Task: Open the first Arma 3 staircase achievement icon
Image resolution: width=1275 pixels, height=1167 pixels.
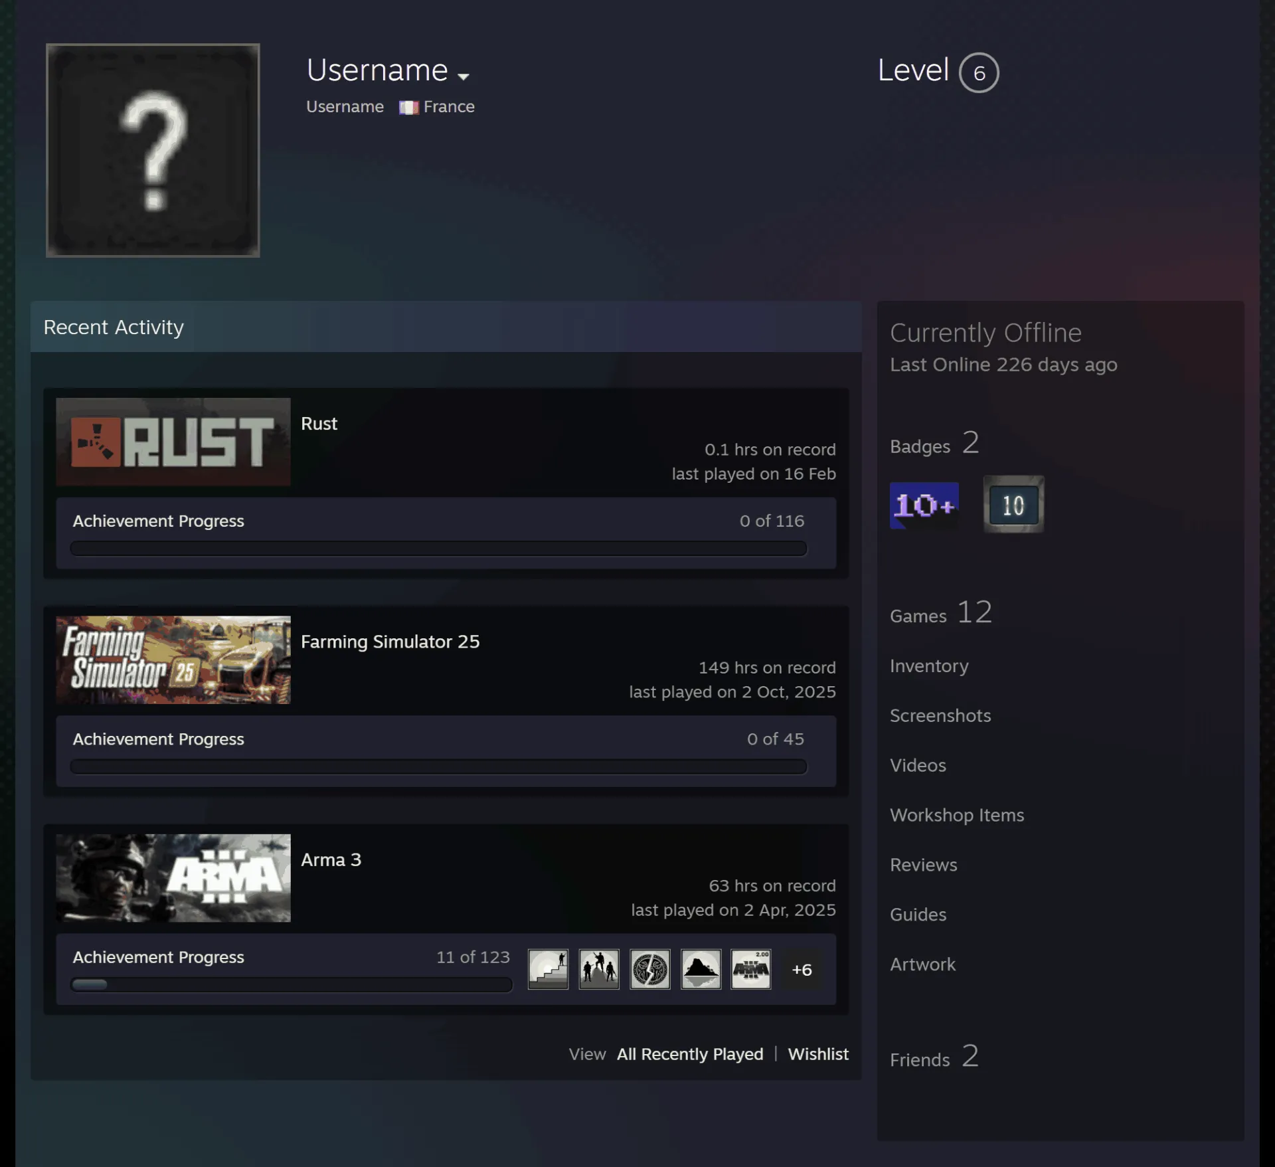Action: point(548,969)
